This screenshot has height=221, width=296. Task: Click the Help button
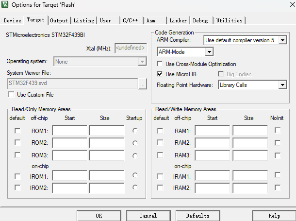point(274,216)
